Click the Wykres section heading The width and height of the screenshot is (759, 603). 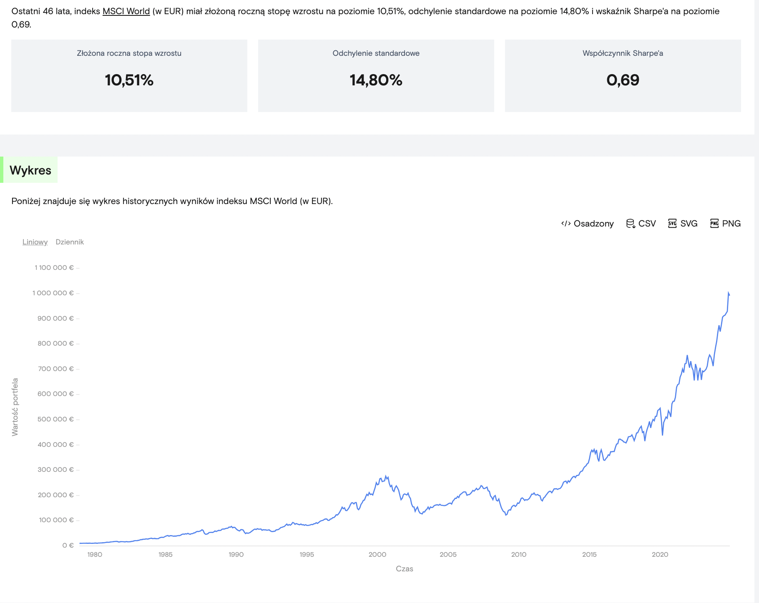(30, 170)
